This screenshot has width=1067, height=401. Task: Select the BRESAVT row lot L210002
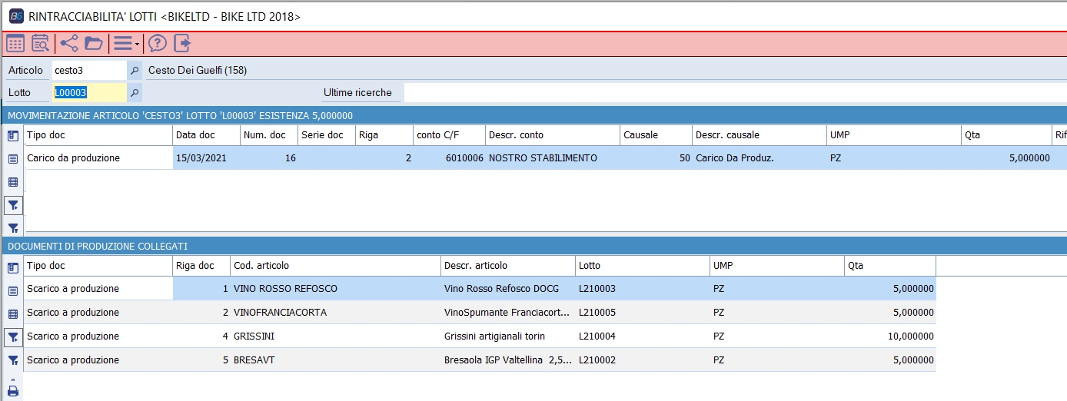(x=597, y=360)
